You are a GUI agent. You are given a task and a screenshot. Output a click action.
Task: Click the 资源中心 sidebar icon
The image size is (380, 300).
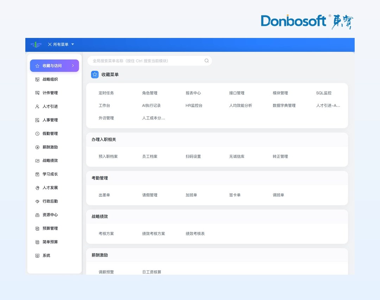pos(37,215)
